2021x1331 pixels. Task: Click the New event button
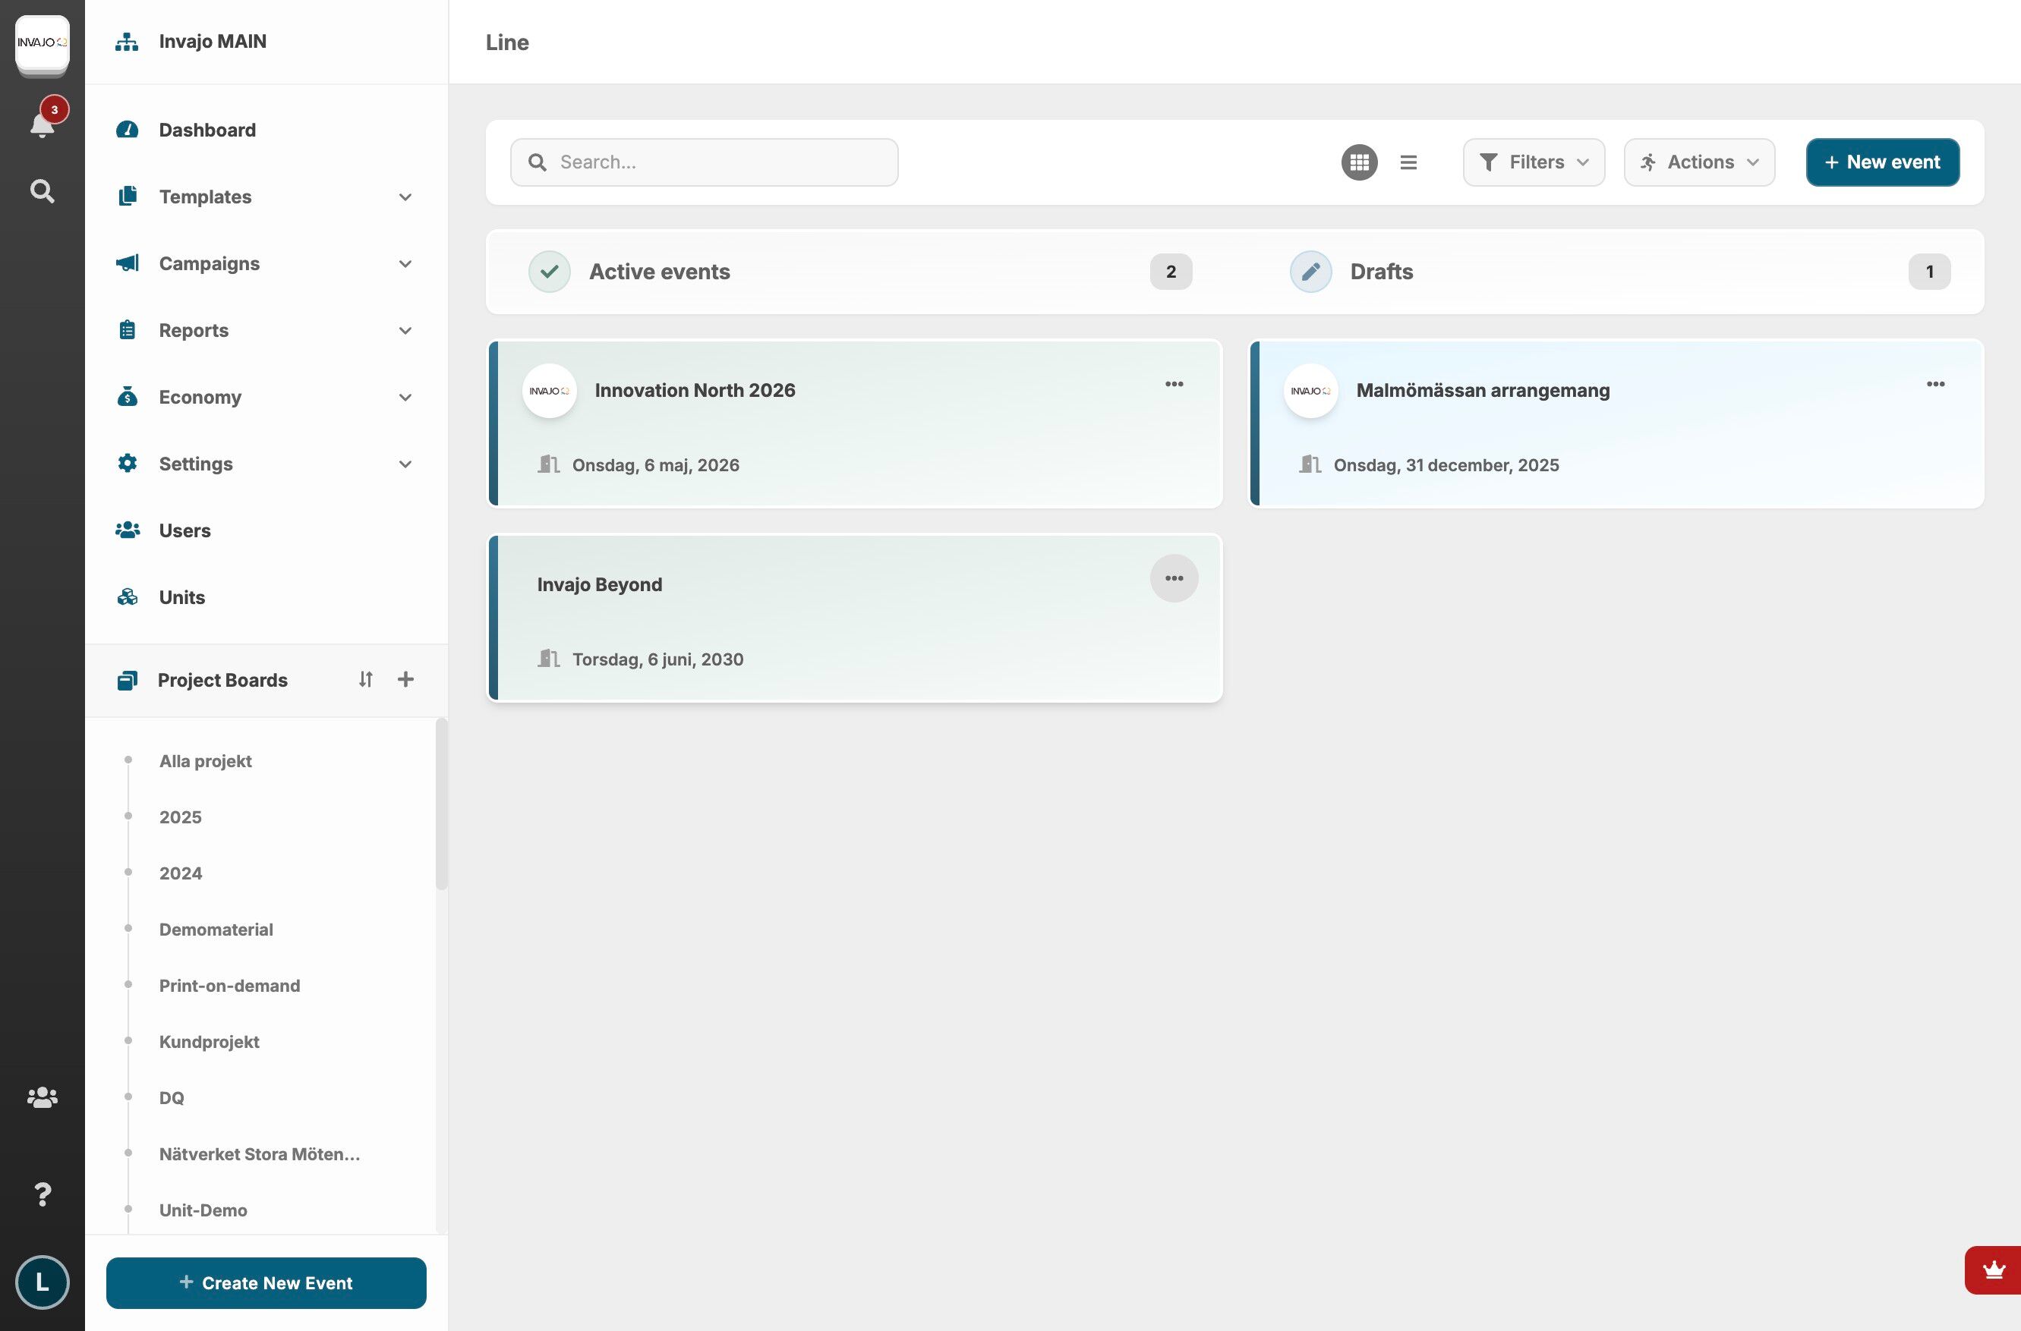coord(1882,162)
